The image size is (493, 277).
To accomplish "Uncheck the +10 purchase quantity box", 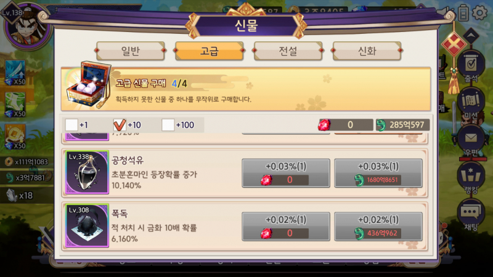I will [x=120, y=125].
